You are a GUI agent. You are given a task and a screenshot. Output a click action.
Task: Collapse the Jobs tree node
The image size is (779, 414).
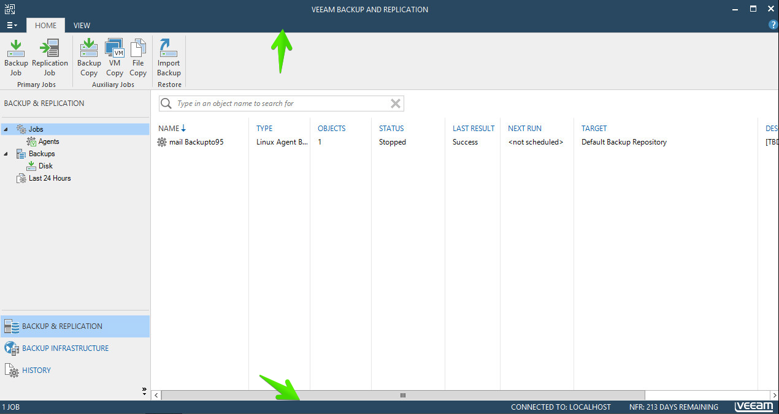coord(6,129)
